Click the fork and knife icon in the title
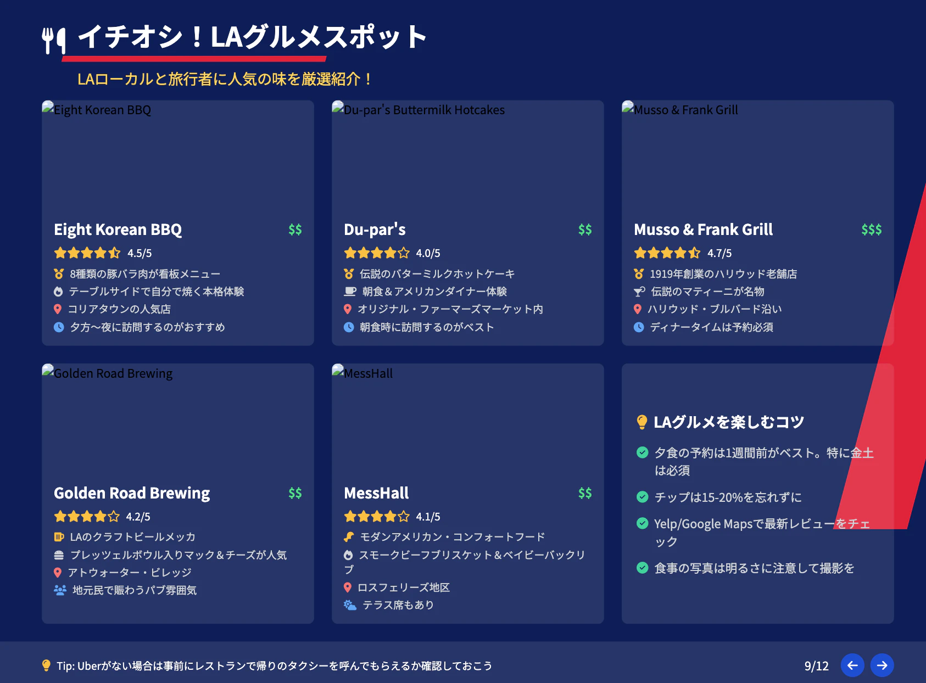Image resolution: width=926 pixels, height=683 pixels. [x=54, y=40]
